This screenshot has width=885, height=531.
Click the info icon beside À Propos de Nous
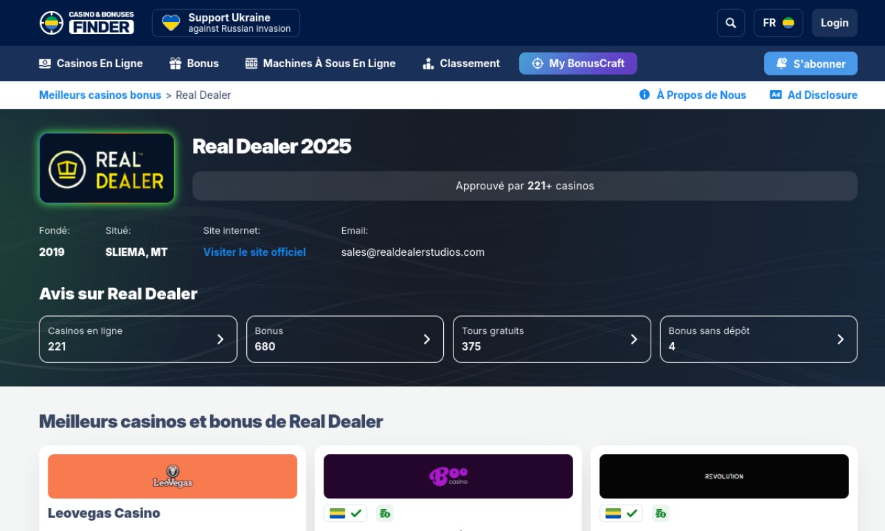(644, 95)
